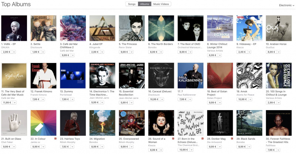Select the Albums tab
Image resolution: width=296 pixels, height=154 pixels.
click(145, 4)
